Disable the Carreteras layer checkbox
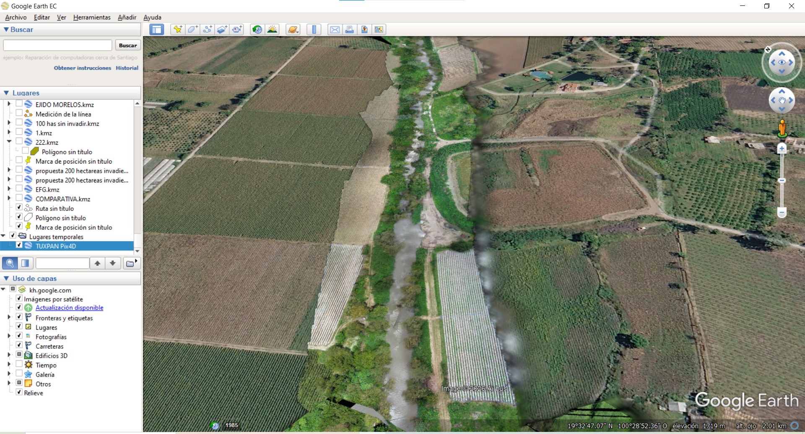The width and height of the screenshot is (805, 434). pyautogui.click(x=19, y=345)
